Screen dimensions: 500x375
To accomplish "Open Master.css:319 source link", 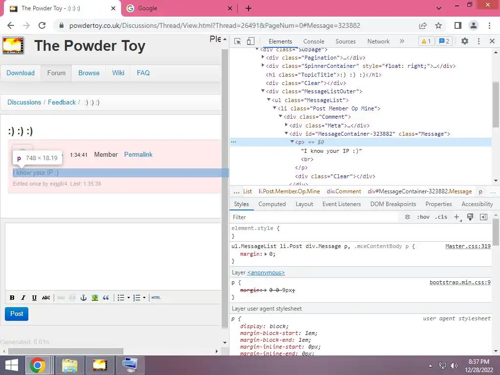I will [468, 246].
